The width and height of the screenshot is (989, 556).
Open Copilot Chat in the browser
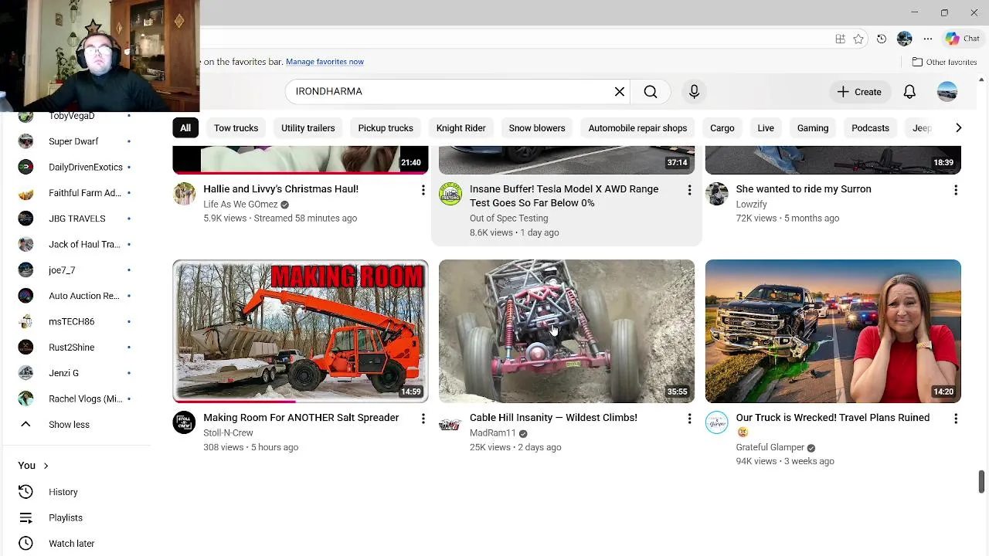point(963,39)
